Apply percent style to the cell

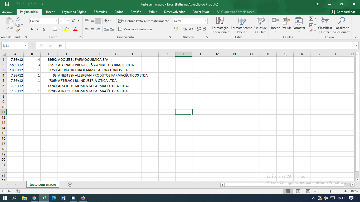pyautogui.click(x=185, y=29)
